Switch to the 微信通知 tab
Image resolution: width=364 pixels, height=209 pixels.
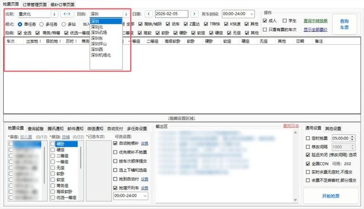point(95,128)
